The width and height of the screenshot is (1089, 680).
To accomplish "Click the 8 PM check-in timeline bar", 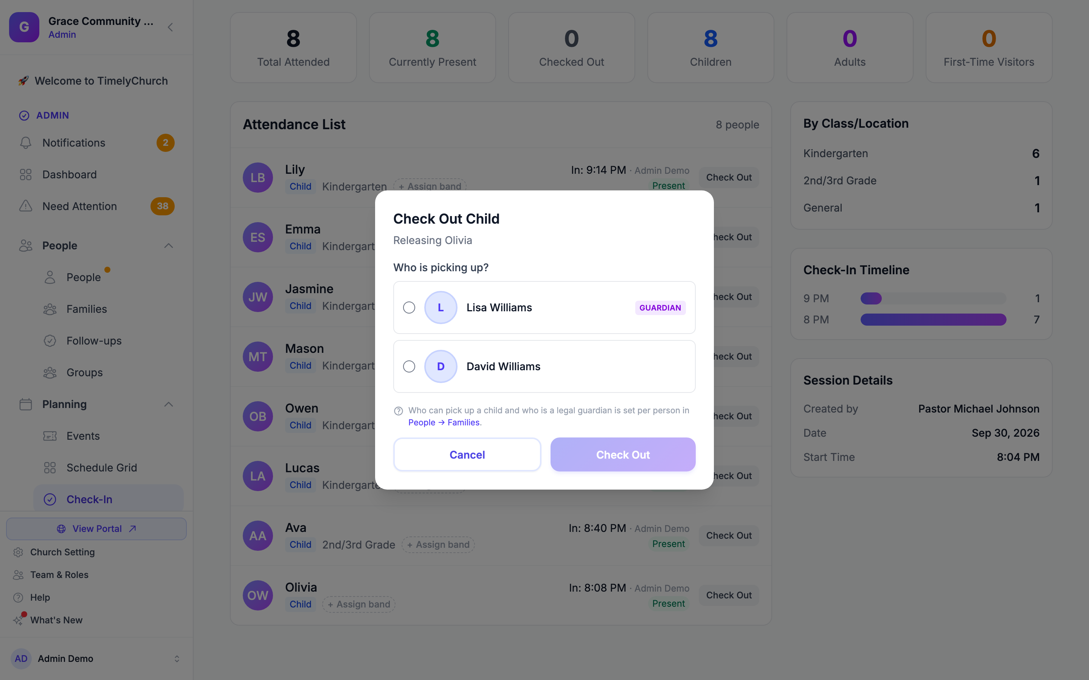I will pyautogui.click(x=933, y=320).
